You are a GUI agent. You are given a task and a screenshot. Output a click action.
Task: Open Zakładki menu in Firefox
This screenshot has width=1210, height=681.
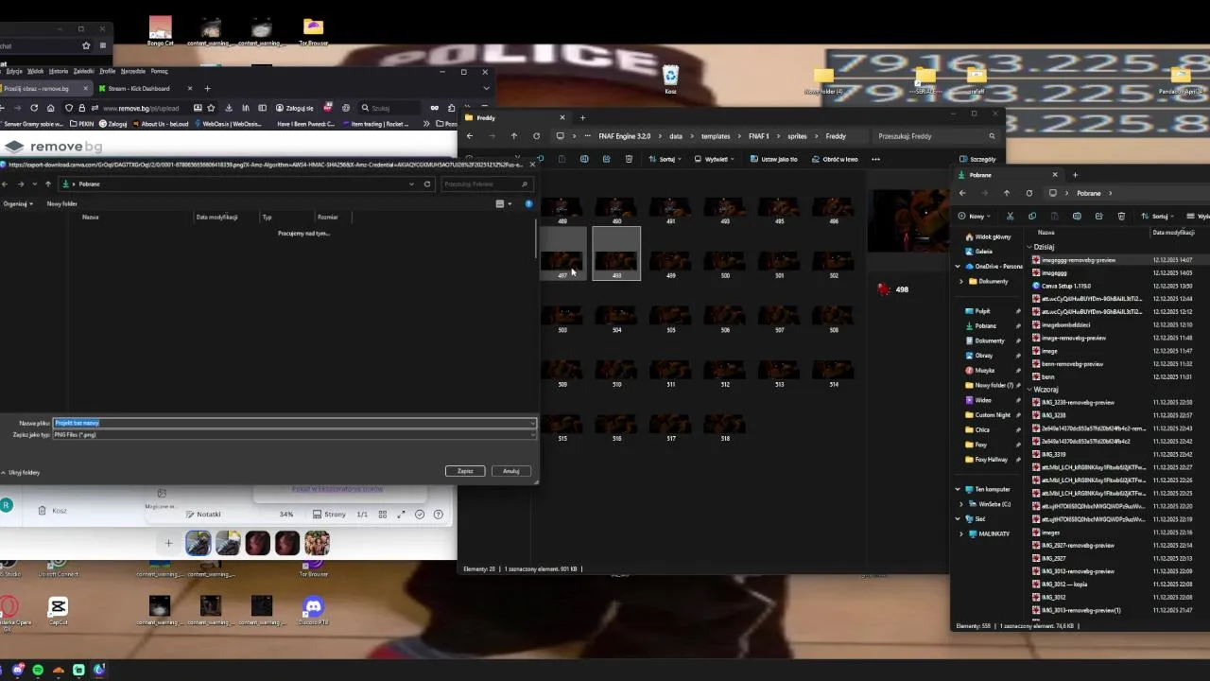tap(83, 71)
